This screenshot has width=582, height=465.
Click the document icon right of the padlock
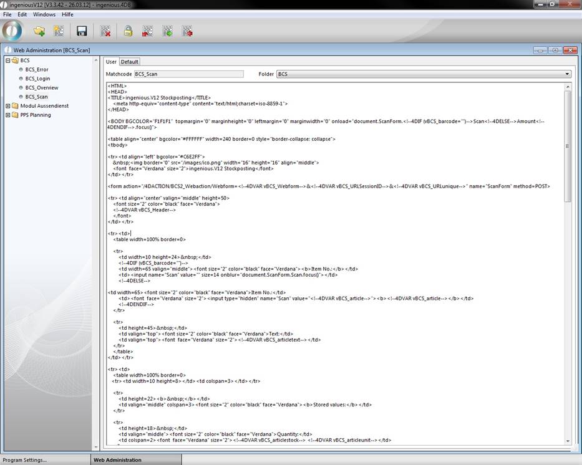(147, 31)
